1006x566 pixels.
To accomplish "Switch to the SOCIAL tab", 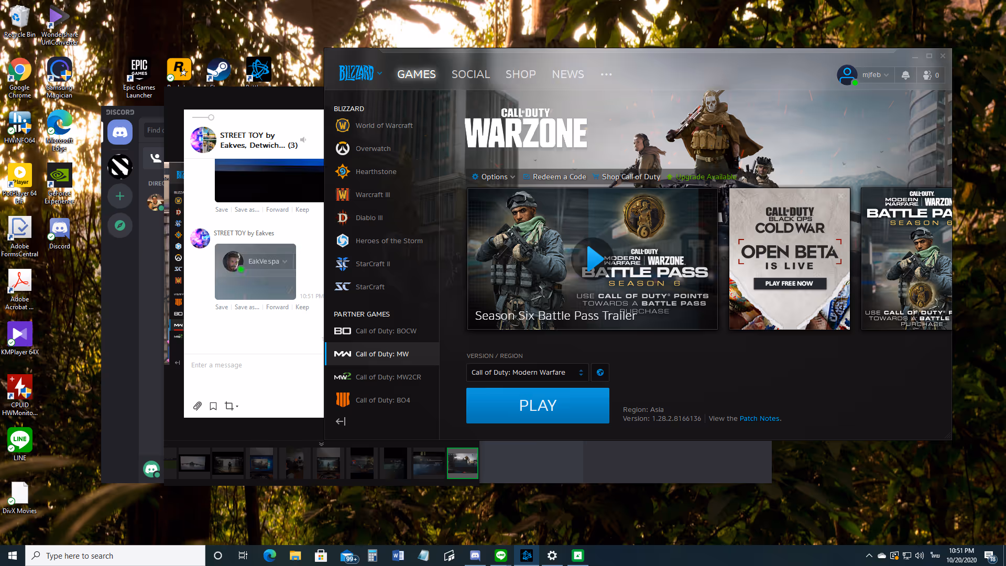I will click(x=471, y=74).
